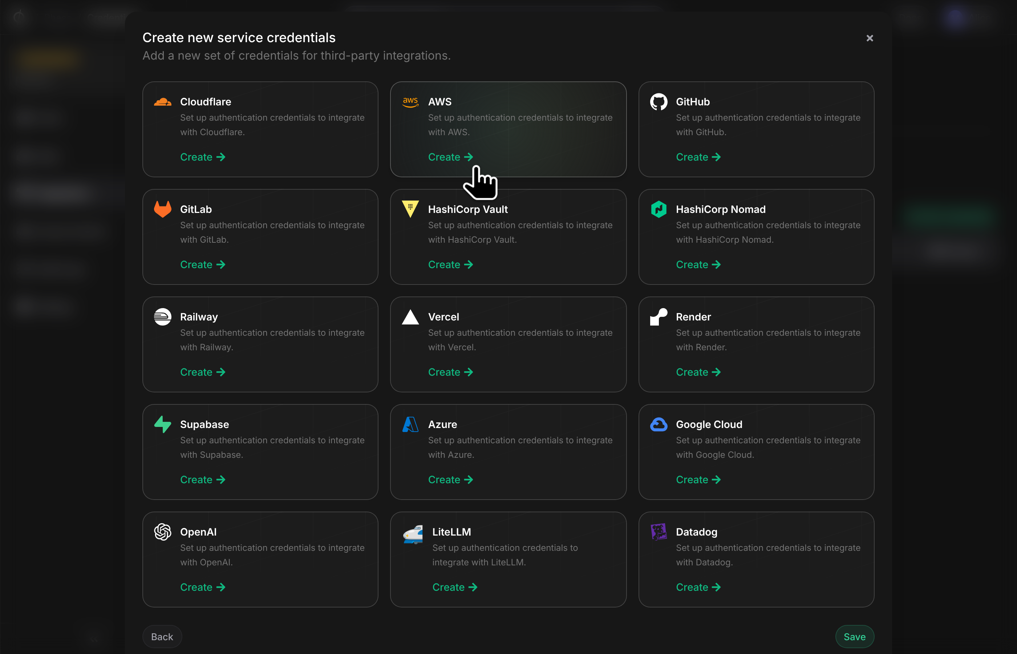Select the HashiCorp Vault card title

point(468,209)
